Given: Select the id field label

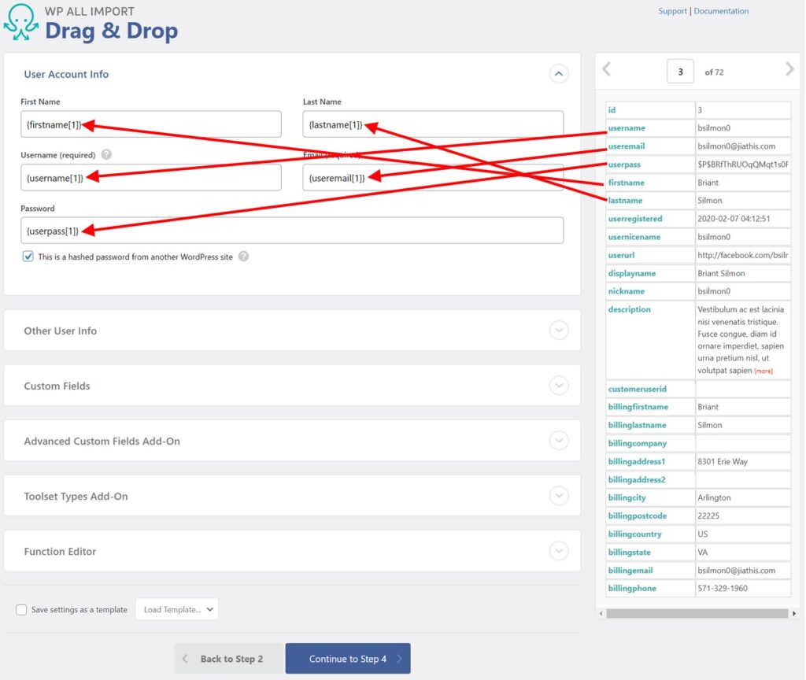Looking at the screenshot, I should pos(612,109).
